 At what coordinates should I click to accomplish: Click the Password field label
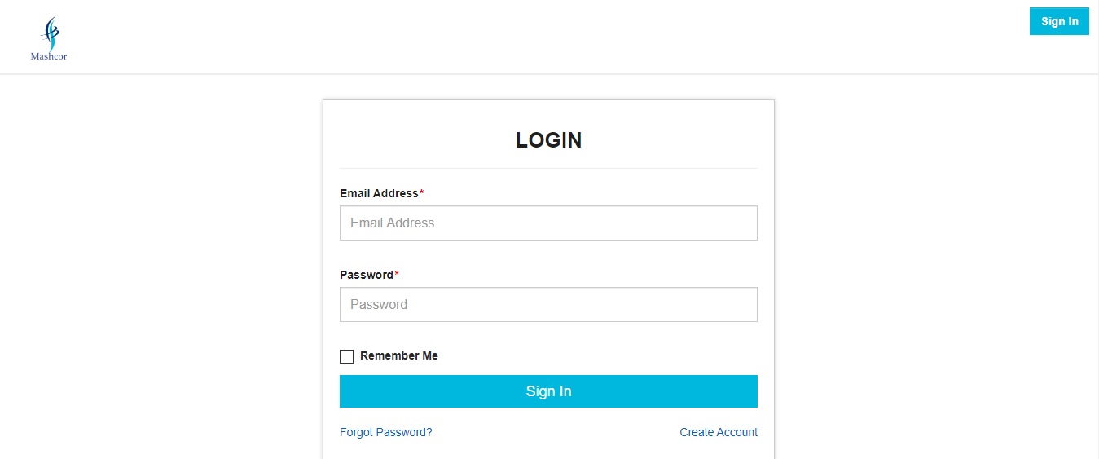tap(367, 275)
